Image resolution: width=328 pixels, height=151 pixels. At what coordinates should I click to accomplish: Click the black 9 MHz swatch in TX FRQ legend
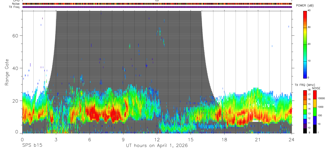tap(305, 130)
